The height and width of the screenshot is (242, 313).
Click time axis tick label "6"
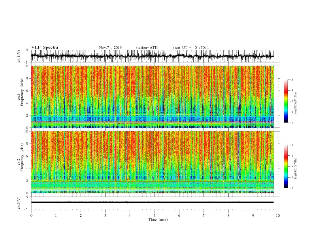(x=179, y=216)
